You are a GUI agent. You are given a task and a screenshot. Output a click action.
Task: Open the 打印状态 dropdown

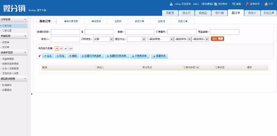[103, 39]
